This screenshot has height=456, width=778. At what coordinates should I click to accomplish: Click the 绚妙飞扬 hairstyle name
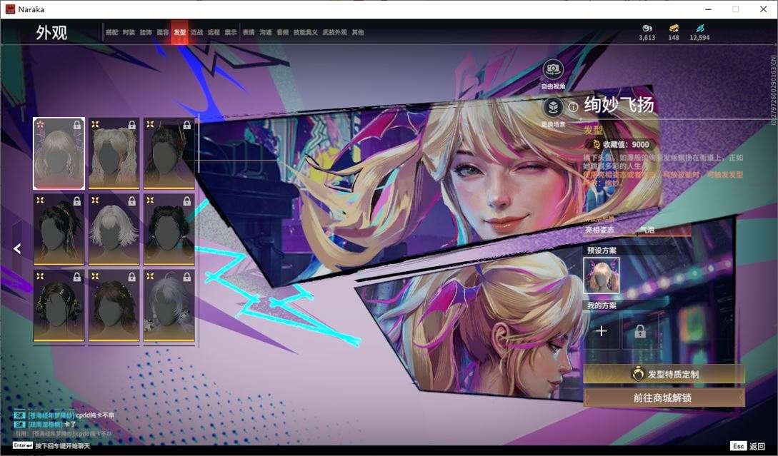pos(619,105)
